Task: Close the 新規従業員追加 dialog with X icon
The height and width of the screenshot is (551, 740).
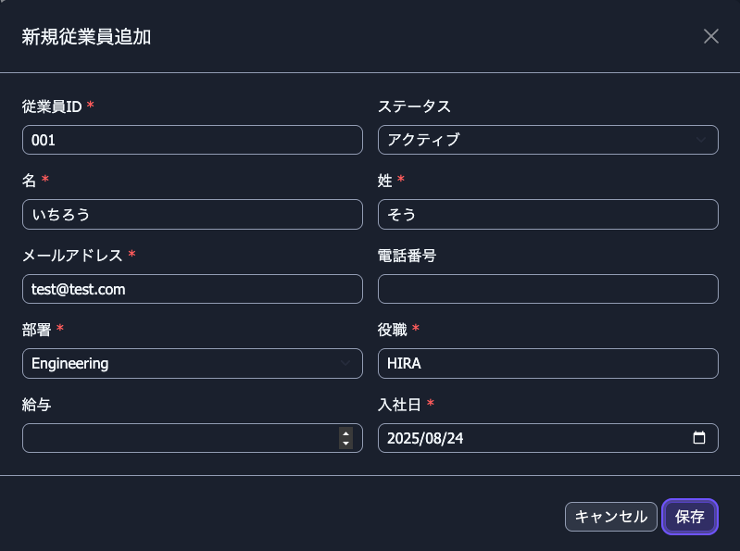Action: pyautogui.click(x=710, y=36)
